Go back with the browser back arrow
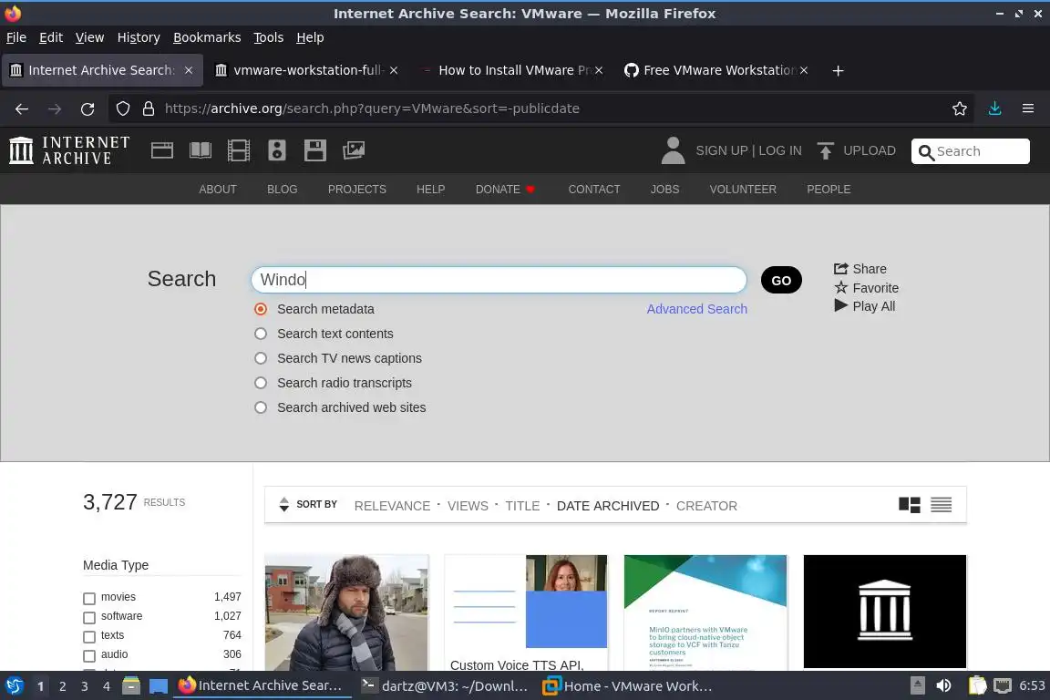 22,108
